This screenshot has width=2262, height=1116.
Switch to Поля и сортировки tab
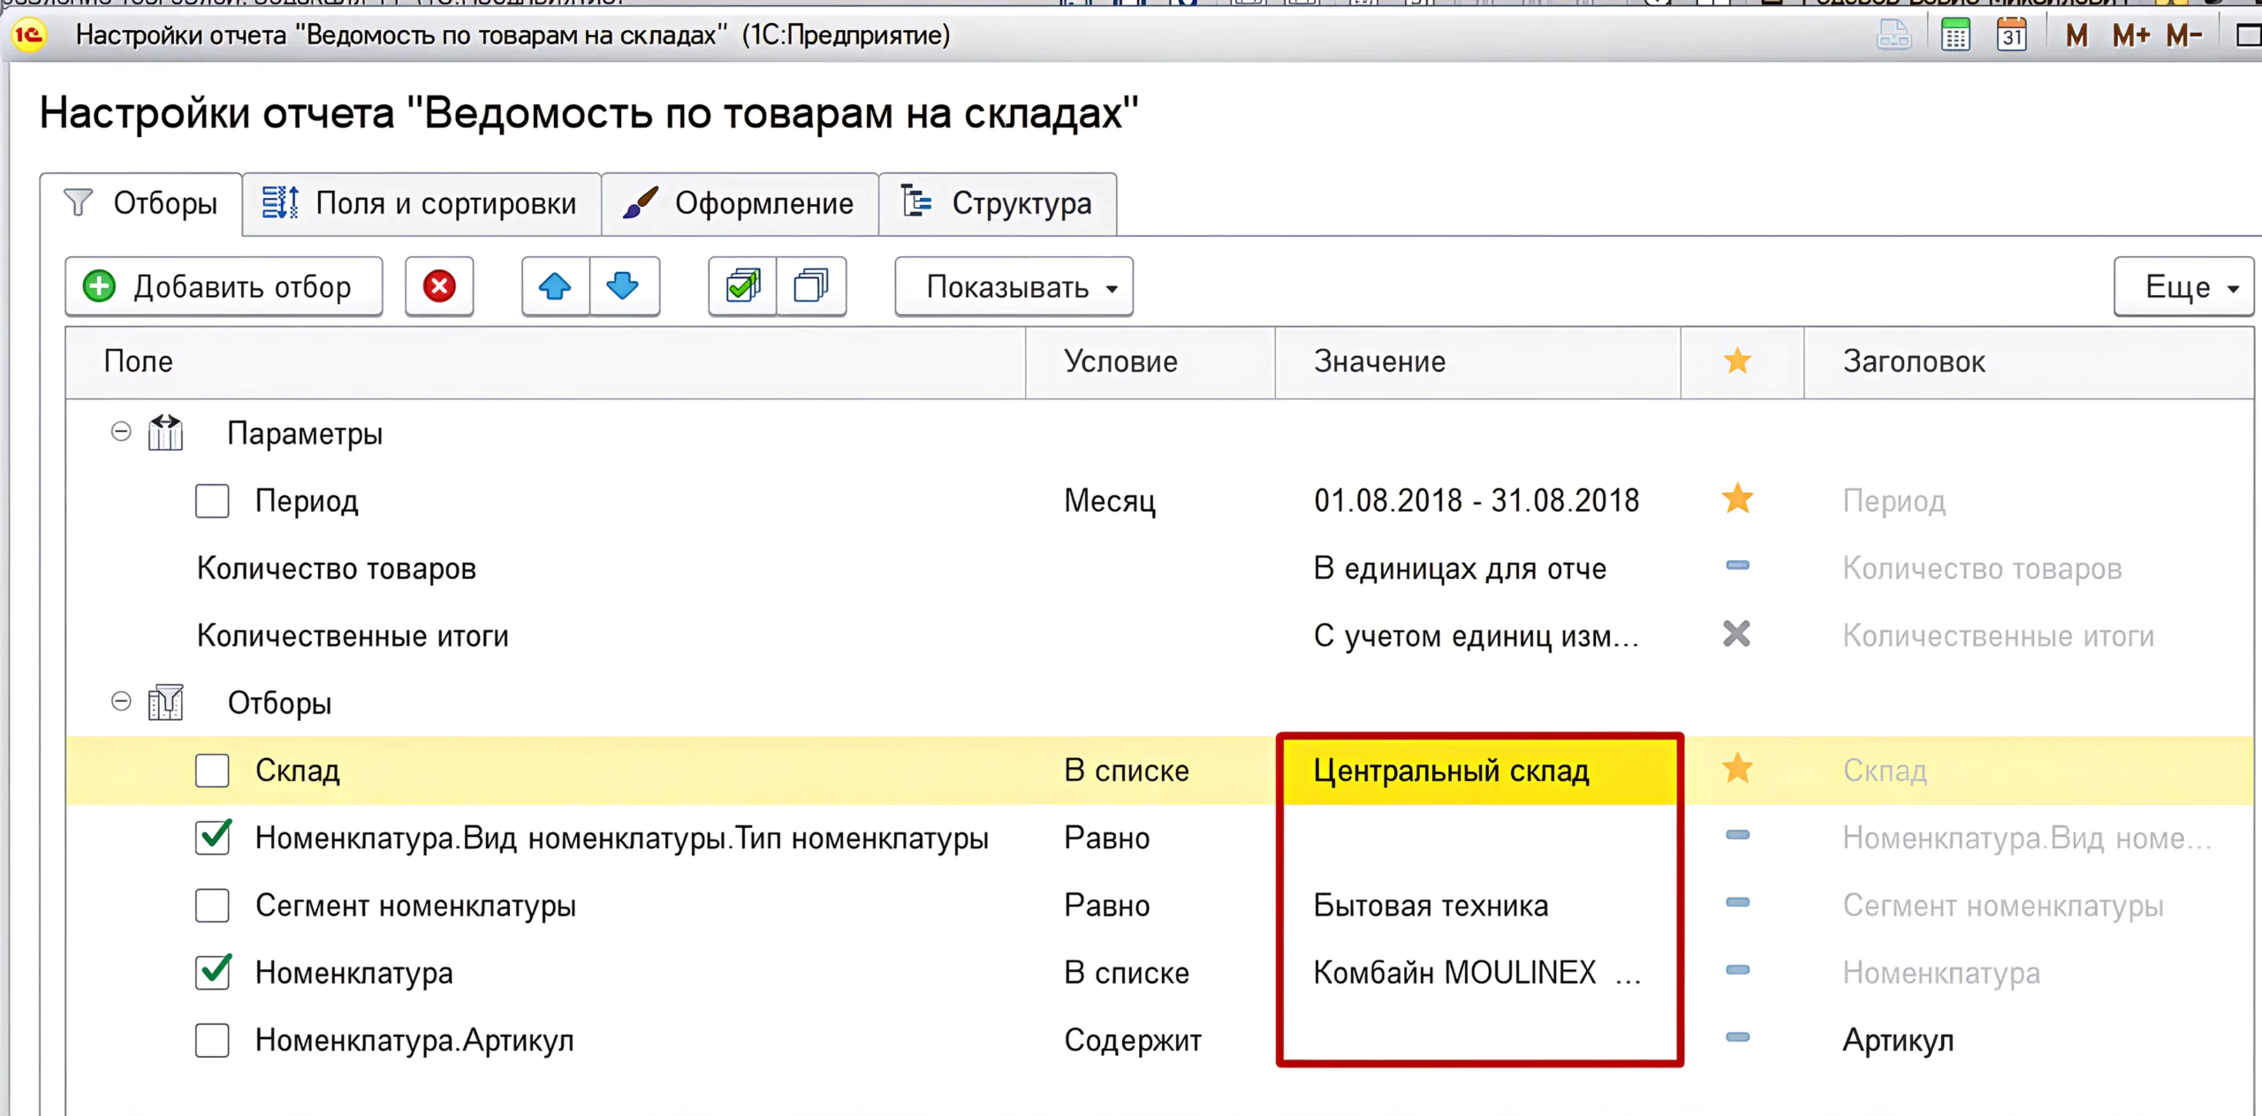pos(421,204)
